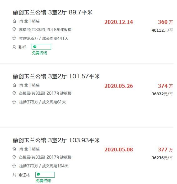Select agent name 张祥
177x184 pixels.
(x=22, y=47)
